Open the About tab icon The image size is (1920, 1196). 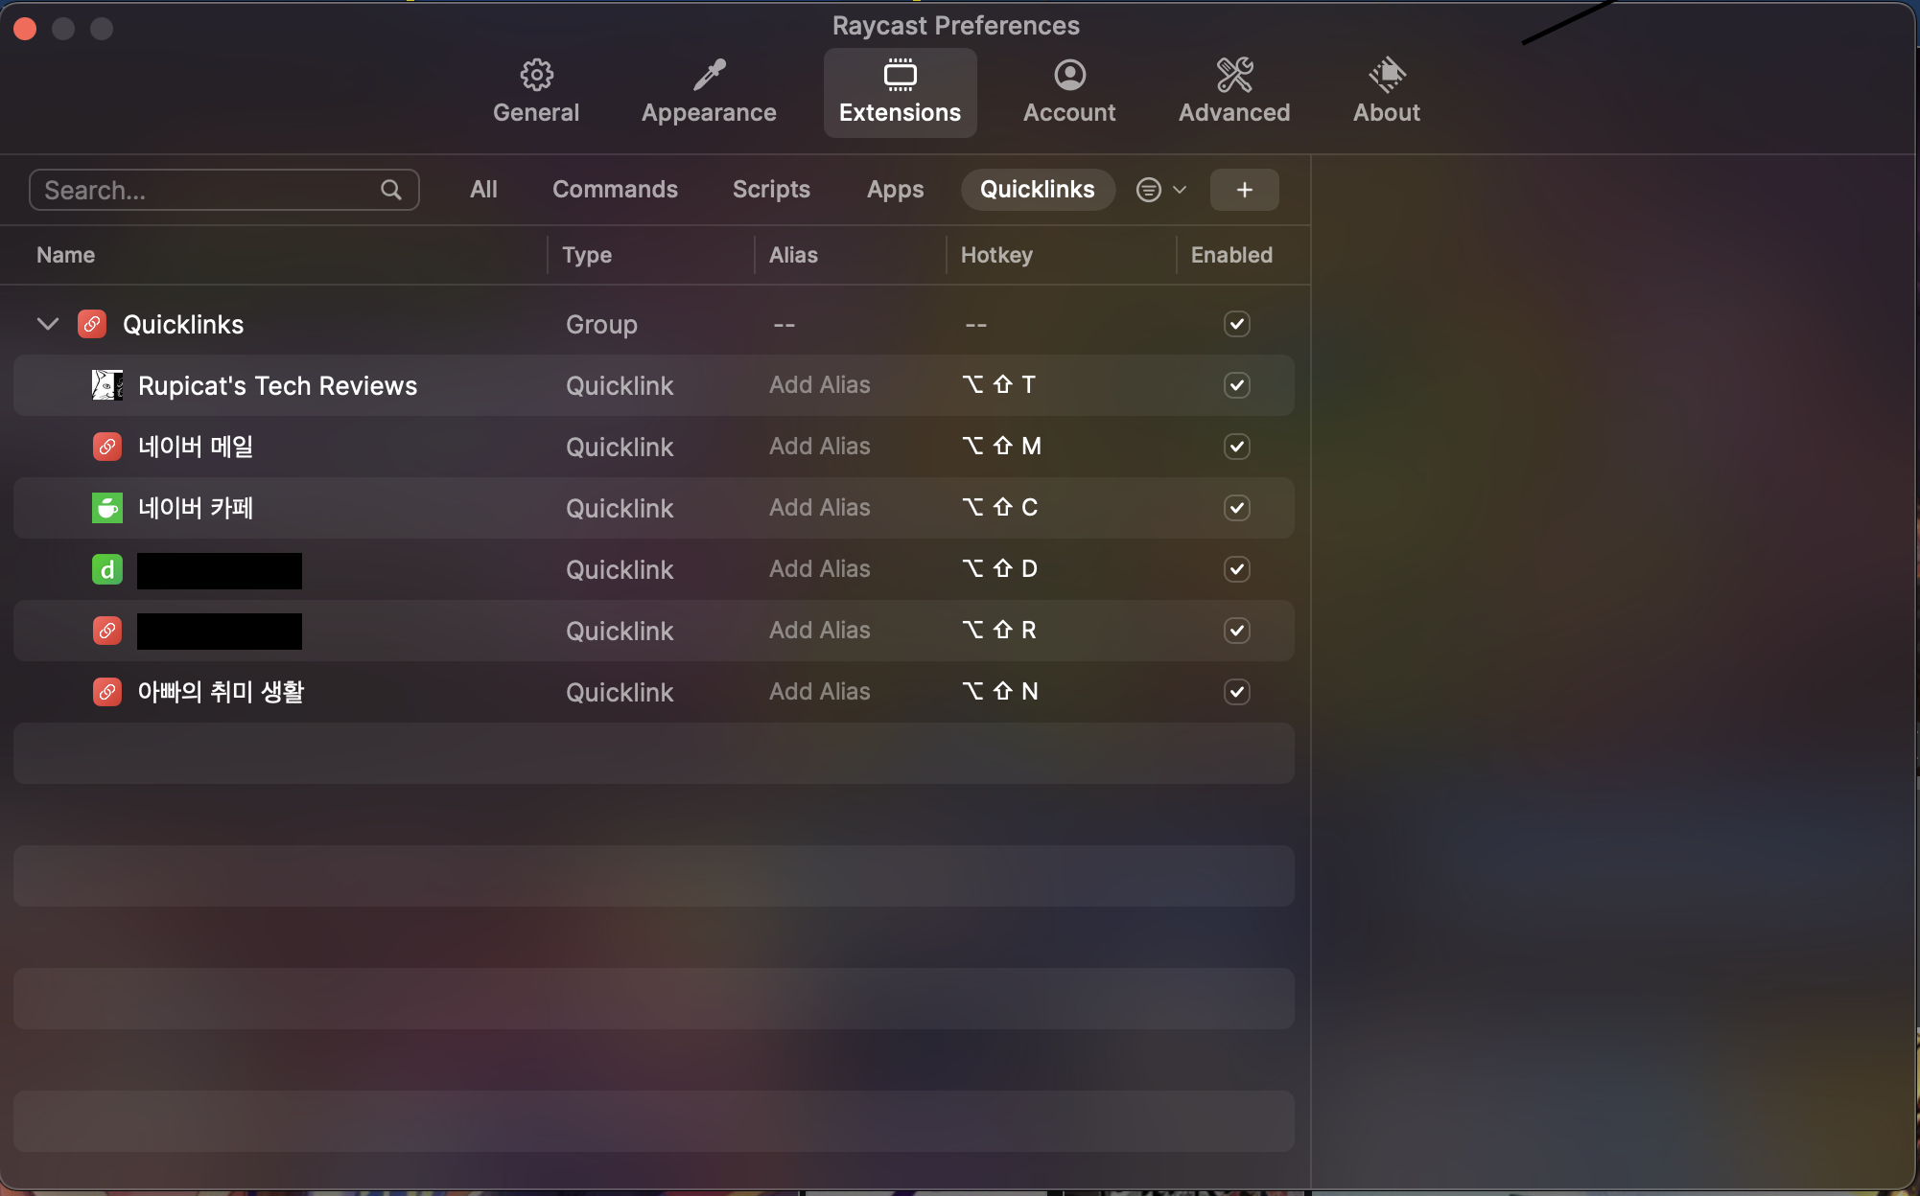point(1387,75)
